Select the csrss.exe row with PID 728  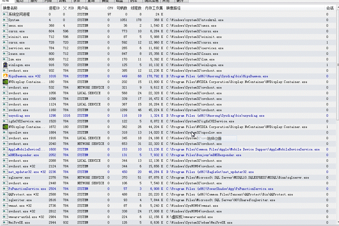point(169,42)
